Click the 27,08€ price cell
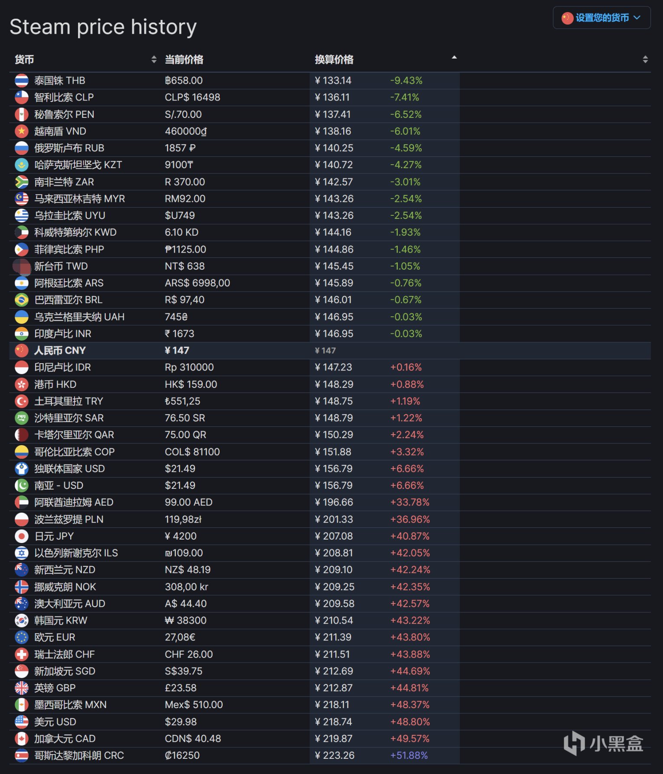 [x=180, y=637]
